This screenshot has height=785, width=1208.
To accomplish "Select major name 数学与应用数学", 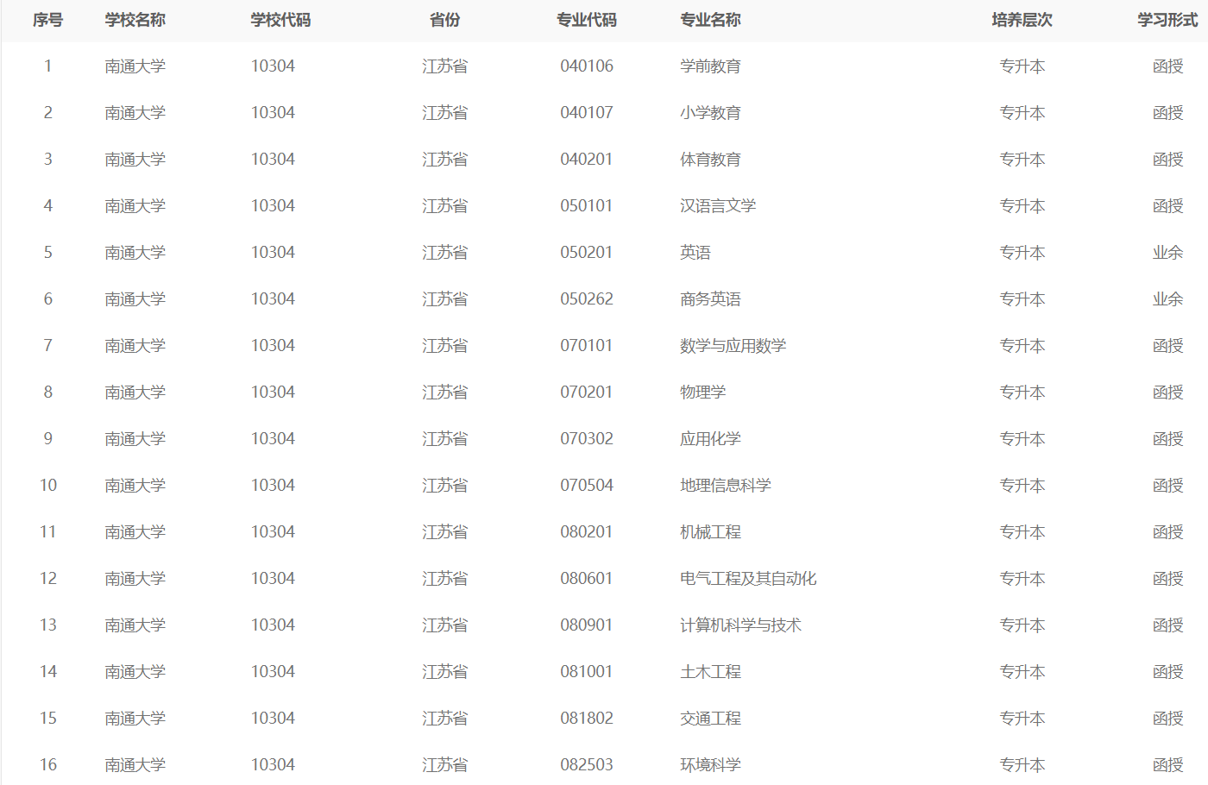I will pyautogui.click(x=733, y=346).
